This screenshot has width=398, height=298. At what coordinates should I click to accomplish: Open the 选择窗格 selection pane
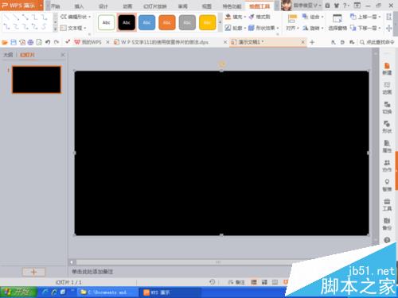[338, 22]
